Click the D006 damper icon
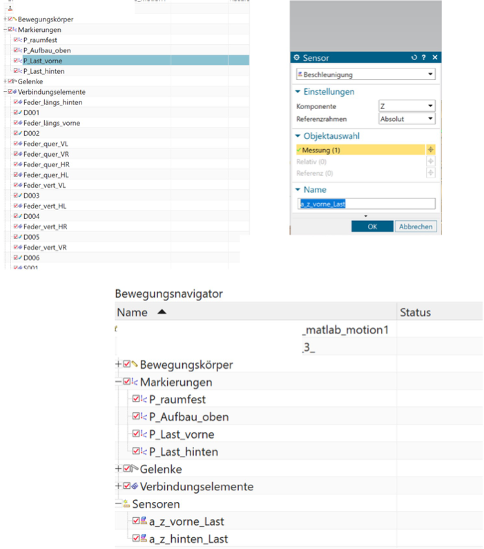484x549 pixels. pos(20,258)
